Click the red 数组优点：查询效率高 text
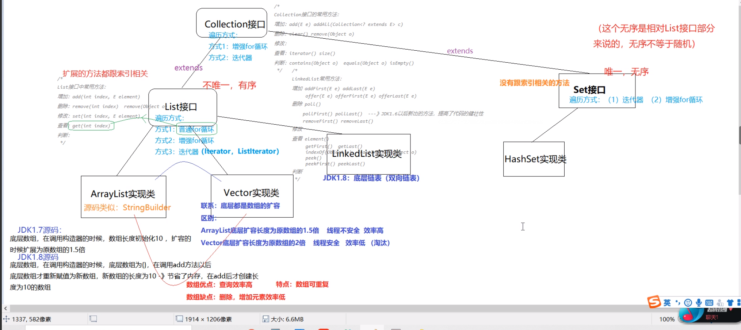 pos(219,284)
